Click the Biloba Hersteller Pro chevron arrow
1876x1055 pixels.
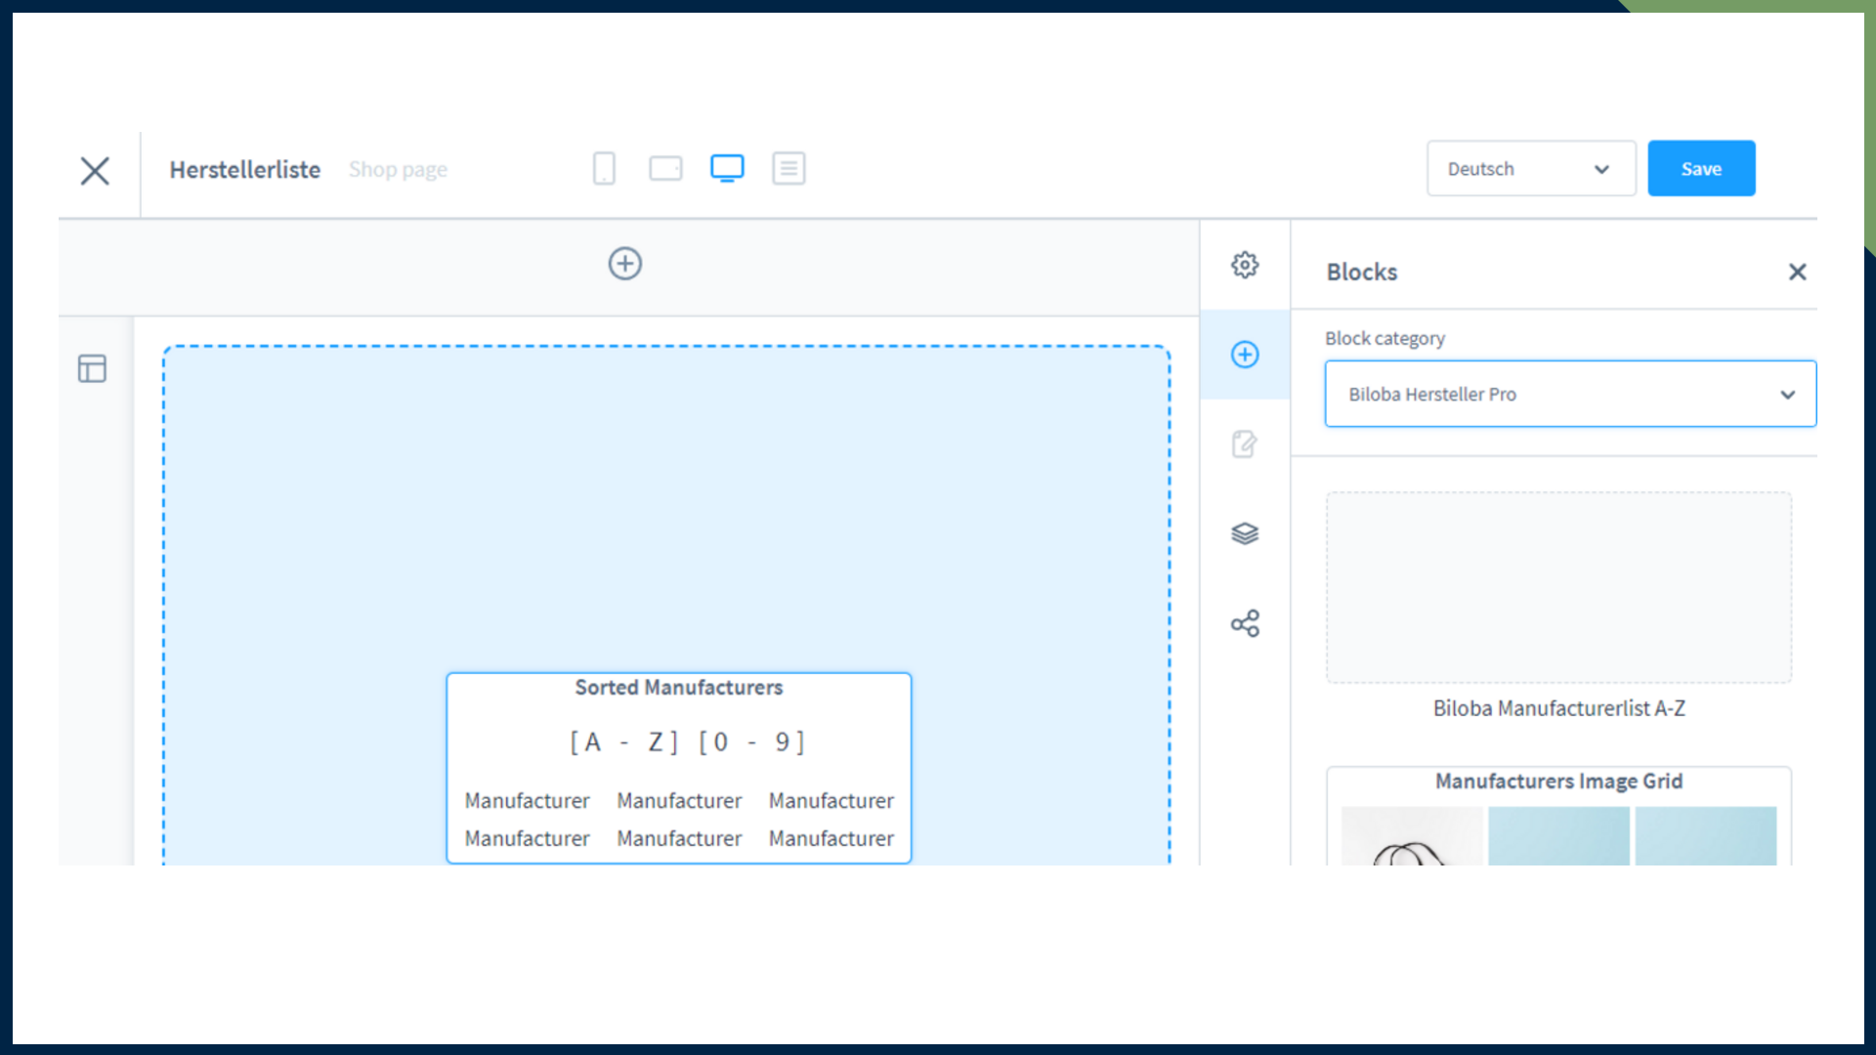(x=1787, y=395)
